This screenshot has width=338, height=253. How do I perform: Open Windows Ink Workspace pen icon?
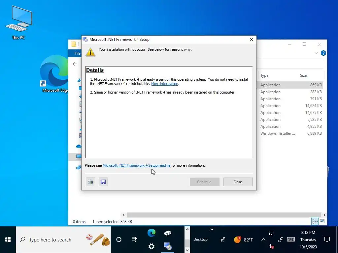click(x=280, y=239)
